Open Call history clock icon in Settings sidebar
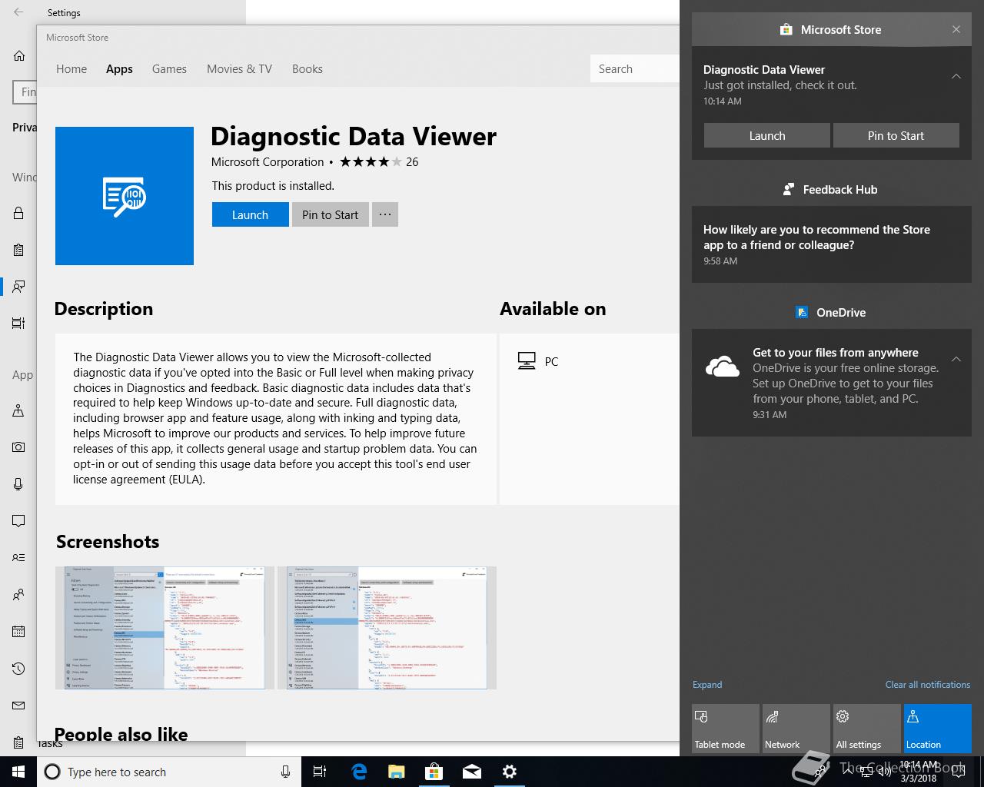The image size is (984, 787). [18, 669]
